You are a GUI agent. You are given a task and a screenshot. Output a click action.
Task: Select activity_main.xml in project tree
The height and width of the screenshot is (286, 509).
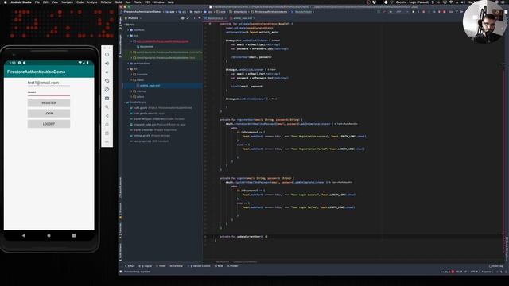click(150, 86)
